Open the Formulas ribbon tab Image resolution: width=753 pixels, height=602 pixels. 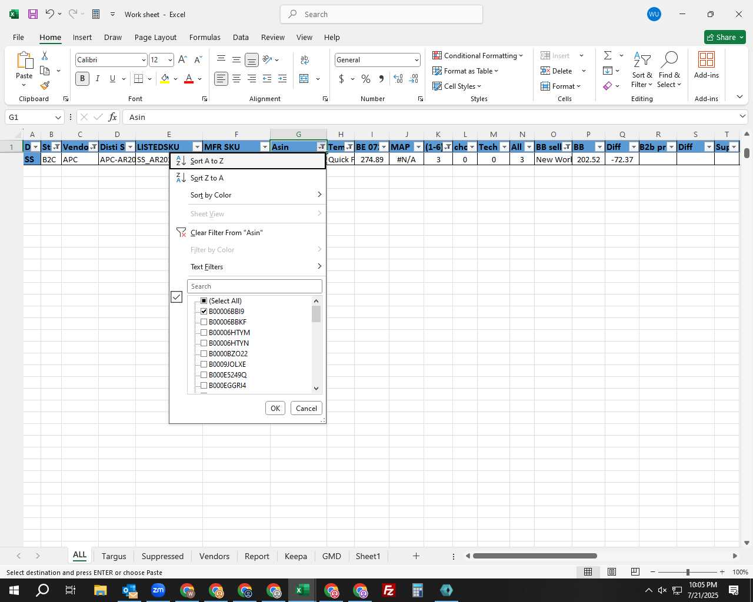[x=205, y=37]
